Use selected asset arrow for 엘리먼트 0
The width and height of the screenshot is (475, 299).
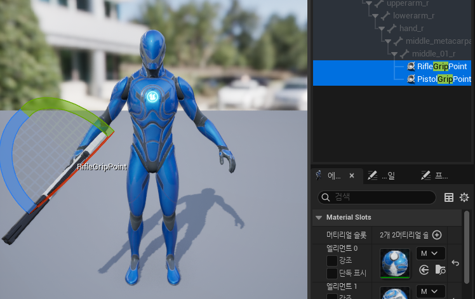click(x=424, y=270)
